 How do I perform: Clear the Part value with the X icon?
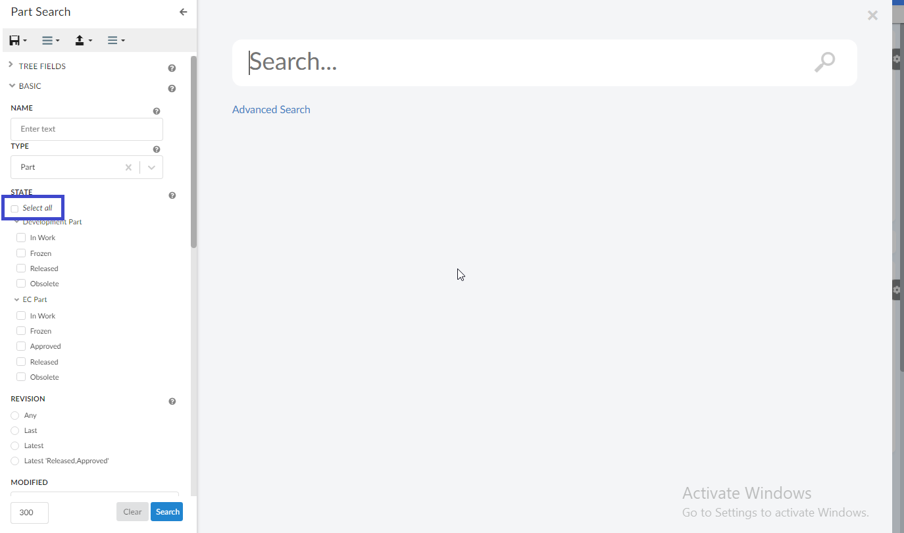point(128,167)
